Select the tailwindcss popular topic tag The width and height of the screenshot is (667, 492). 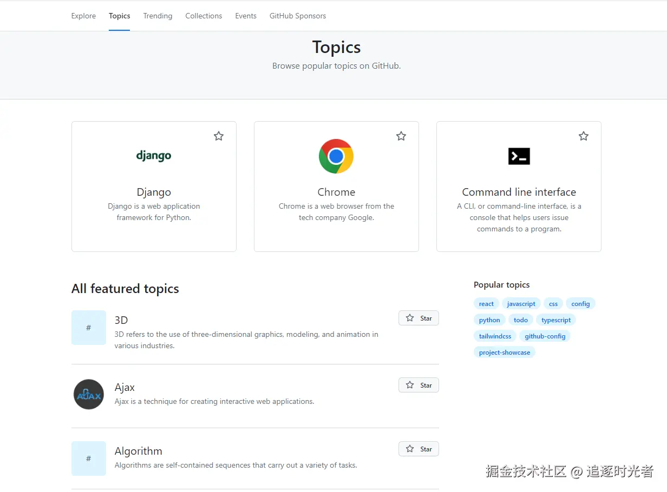click(495, 336)
